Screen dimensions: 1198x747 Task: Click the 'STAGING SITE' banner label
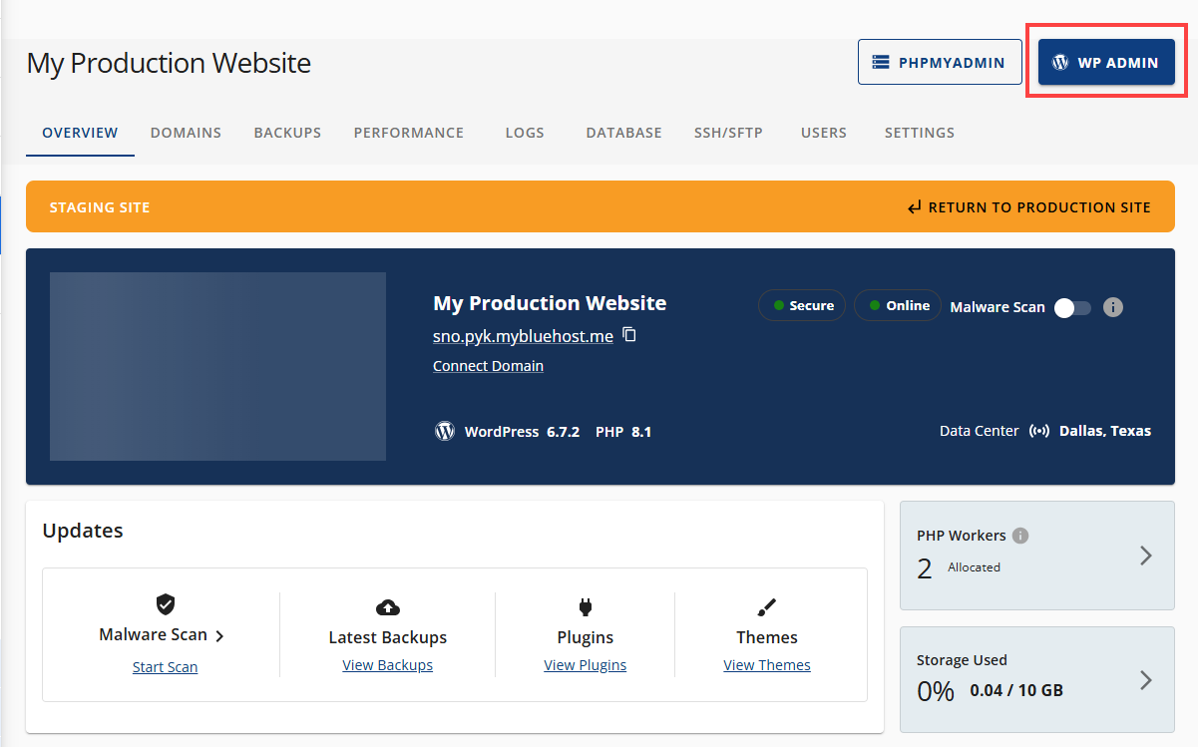pyautogui.click(x=100, y=207)
